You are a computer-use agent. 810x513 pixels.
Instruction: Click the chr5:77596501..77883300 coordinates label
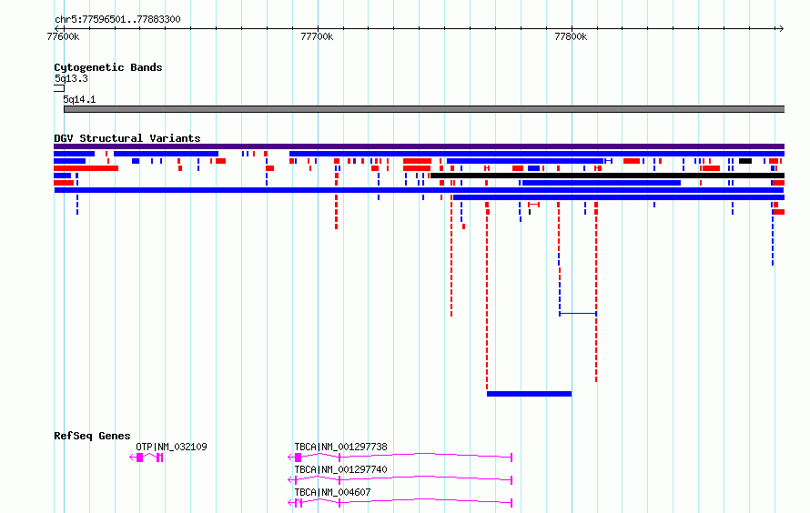point(117,19)
